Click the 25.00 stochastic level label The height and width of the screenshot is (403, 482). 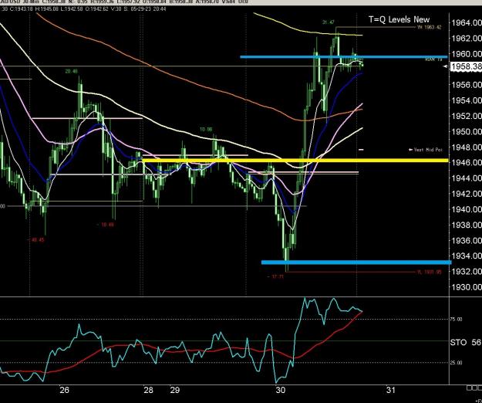pos(457,363)
